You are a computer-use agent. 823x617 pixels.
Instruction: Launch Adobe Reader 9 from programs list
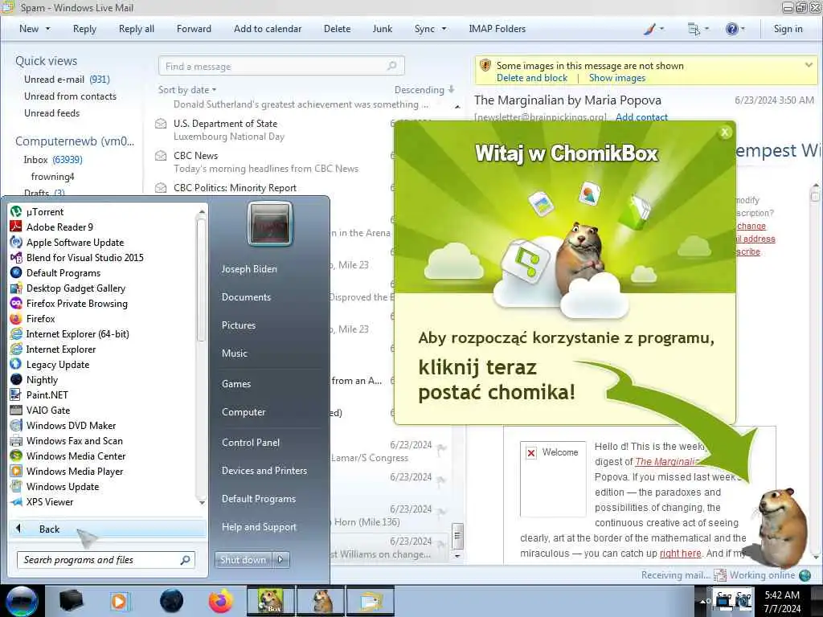click(x=59, y=227)
